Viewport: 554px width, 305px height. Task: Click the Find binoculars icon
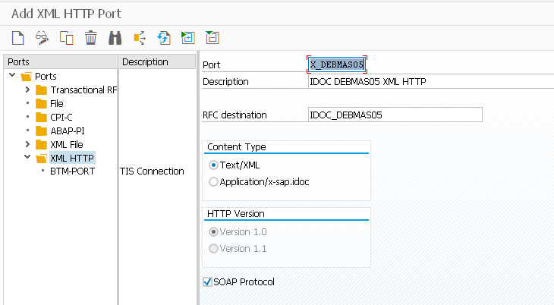coord(115,38)
